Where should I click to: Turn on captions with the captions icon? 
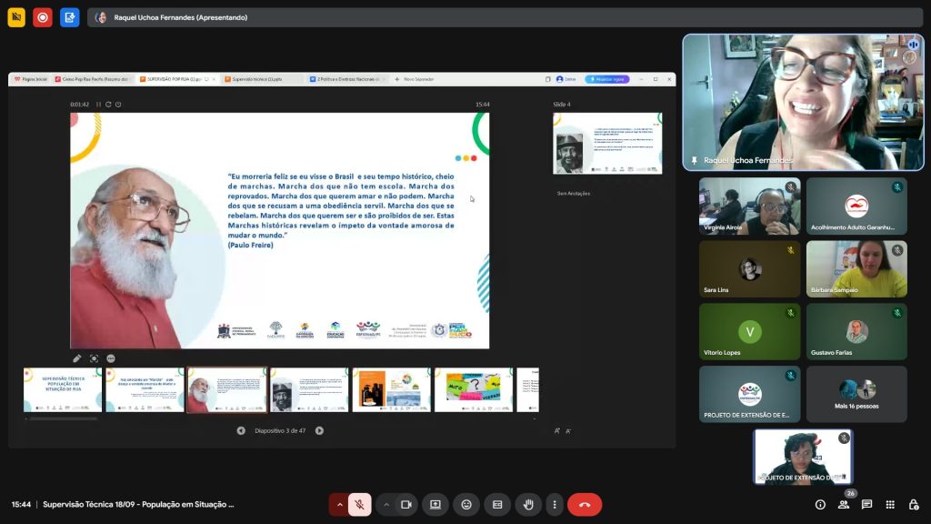pyautogui.click(x=497, y=504)
